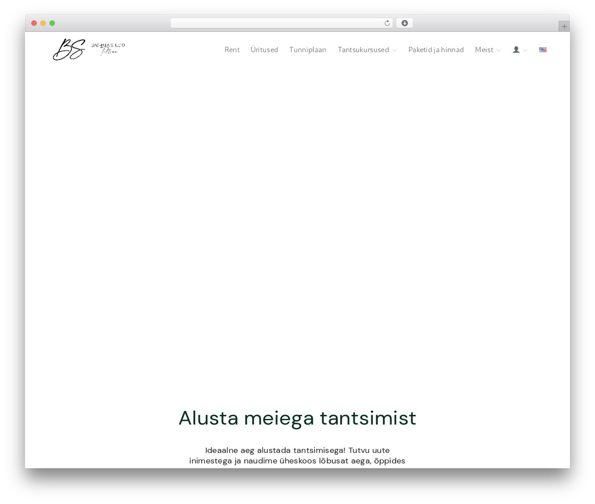Click the 'Ideaalne aeg alustada tantsimisega!' paragraph
This screenshot has width=595, height=504.
click(x=297, y=456)
